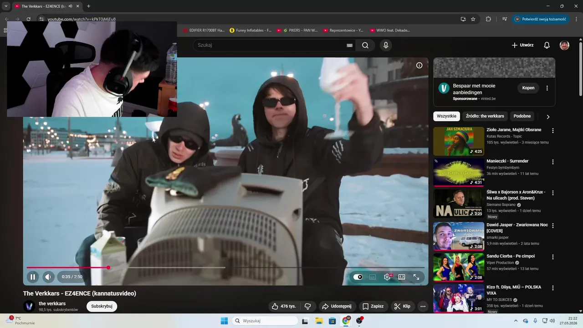Open options menu for Vinted ad
583x328 pixels.
click(547, 88)
